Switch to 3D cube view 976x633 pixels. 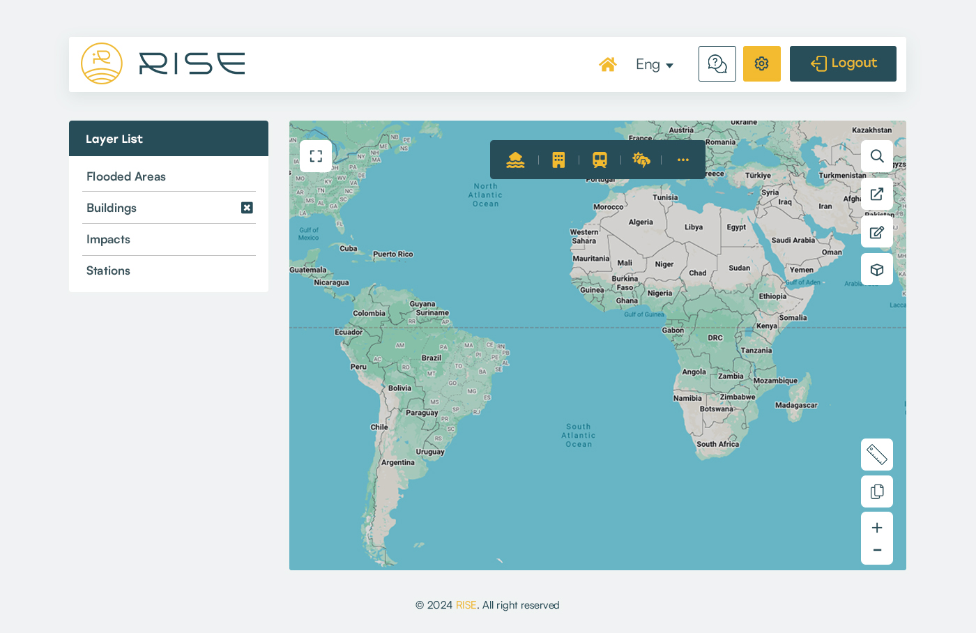click(x=877, y=270)
